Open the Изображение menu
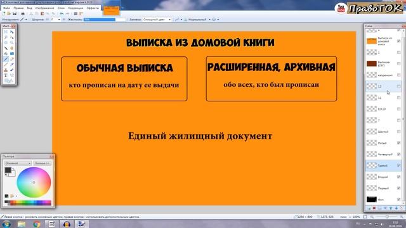 coord(44,8)
